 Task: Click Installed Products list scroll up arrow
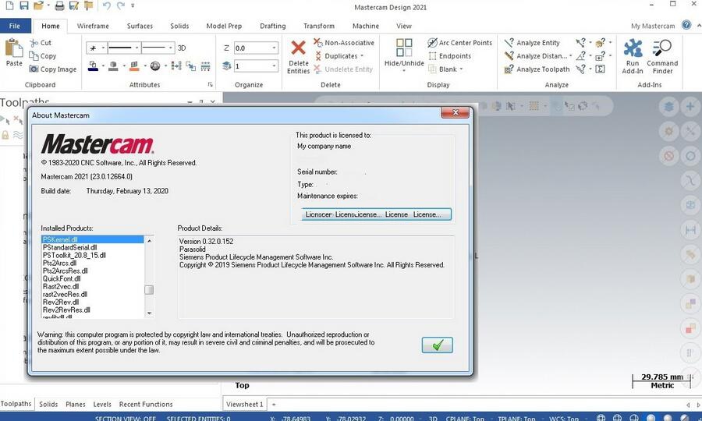(x=149, y=241)
